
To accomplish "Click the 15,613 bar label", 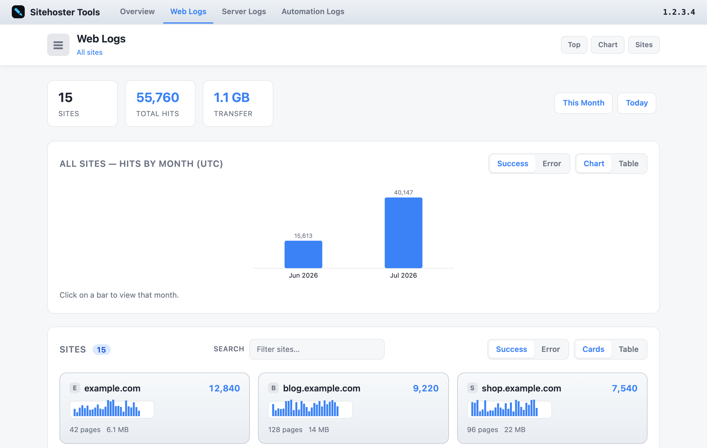I will [x=303, y=236].
